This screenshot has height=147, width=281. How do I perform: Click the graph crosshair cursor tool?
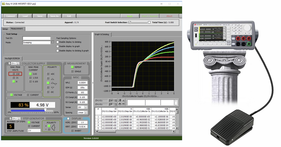tap(123, 100)
